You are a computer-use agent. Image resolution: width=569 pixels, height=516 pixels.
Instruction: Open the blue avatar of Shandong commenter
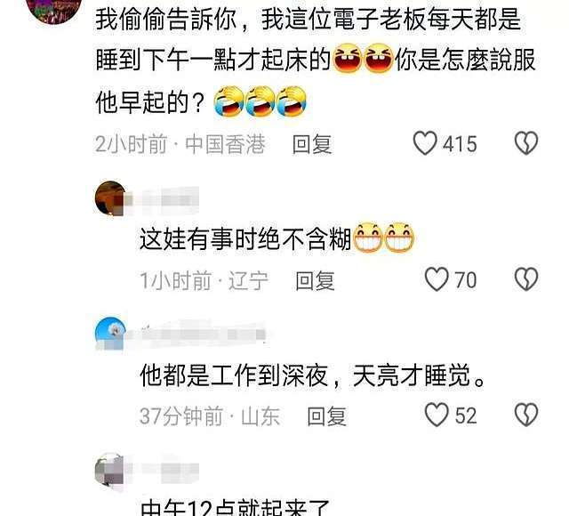[x=110, y=335]
